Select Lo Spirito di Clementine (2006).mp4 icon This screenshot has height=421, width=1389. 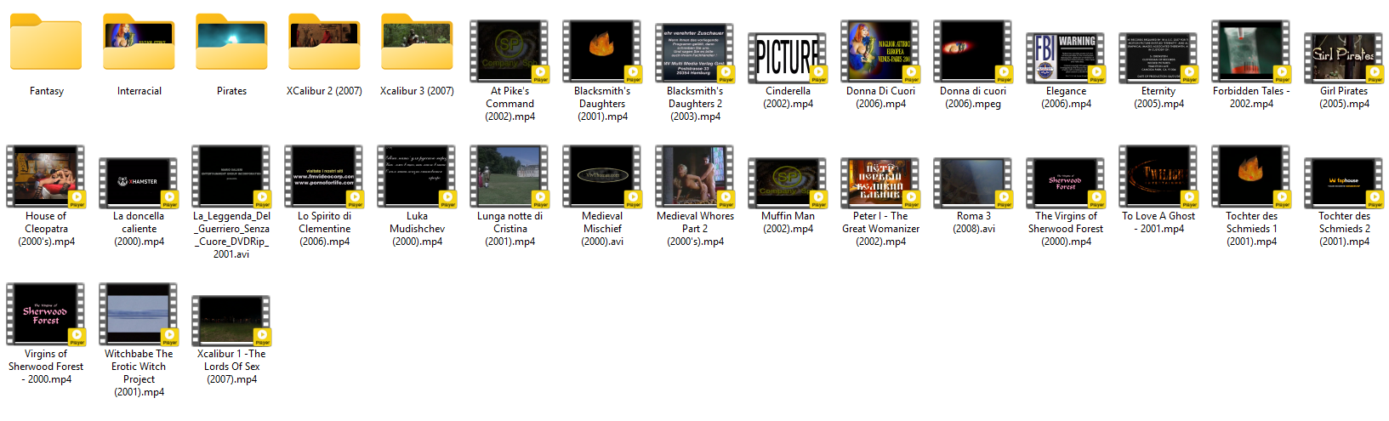[324, 177]
